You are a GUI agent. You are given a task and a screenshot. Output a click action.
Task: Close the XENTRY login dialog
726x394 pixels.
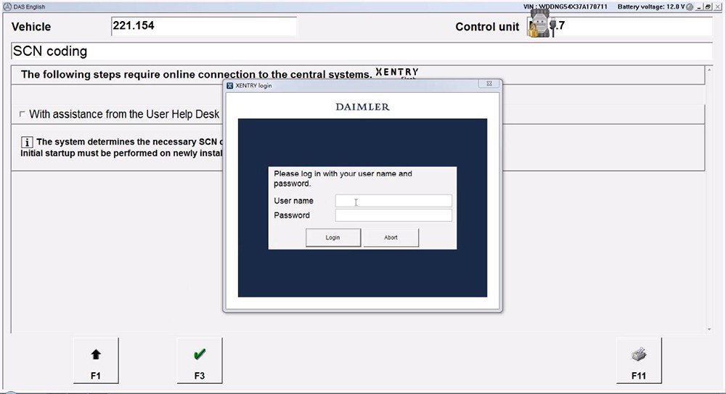489,83
